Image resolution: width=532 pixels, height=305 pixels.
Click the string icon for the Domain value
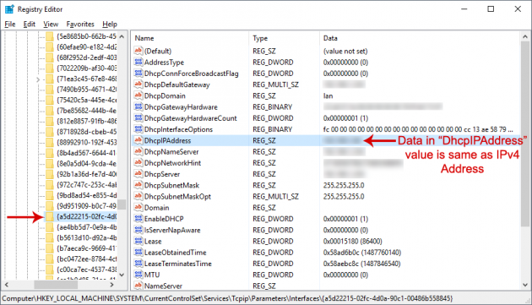point(138,208)
